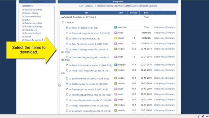Click source icon in Ja Teline III Source files row
Screen dimensions: 209x118
pyautogui.click(x=116, y=38)
